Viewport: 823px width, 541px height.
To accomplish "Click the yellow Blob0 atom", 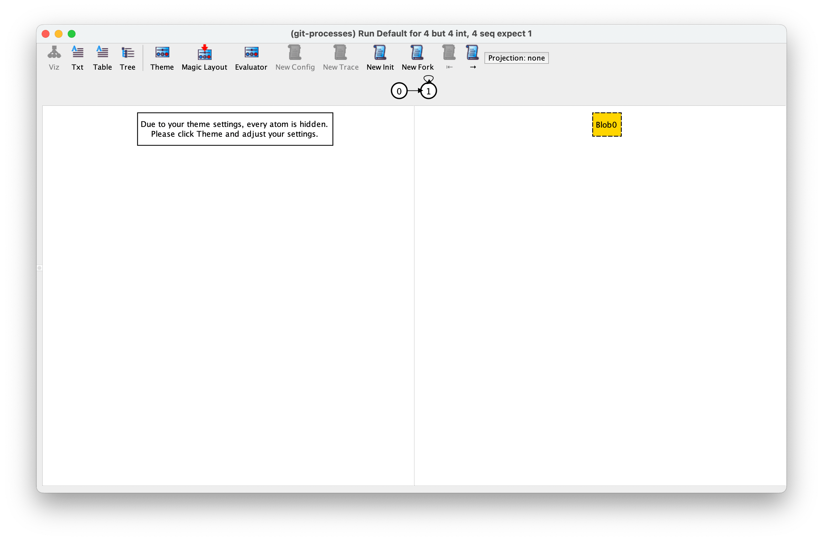I will 606,124.
